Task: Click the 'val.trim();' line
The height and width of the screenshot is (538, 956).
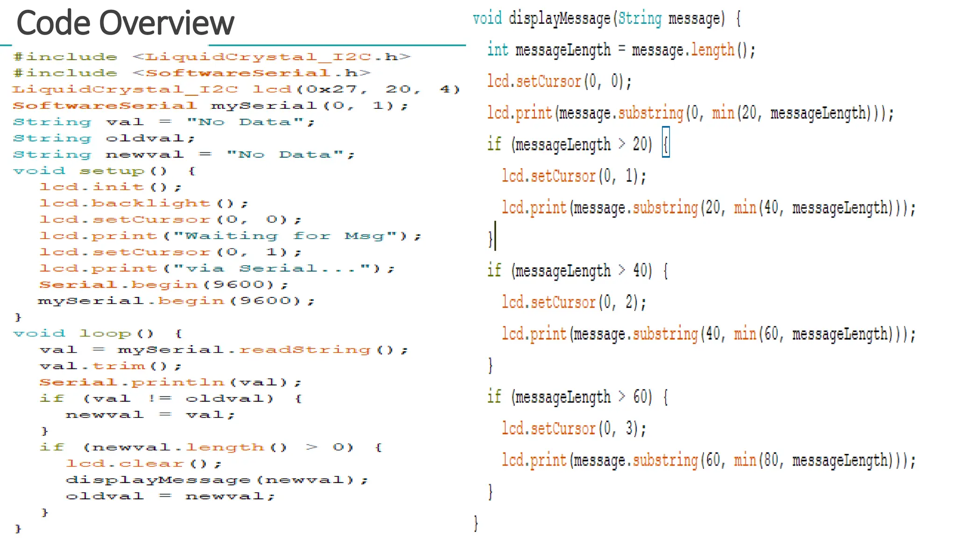Action: 111,367
